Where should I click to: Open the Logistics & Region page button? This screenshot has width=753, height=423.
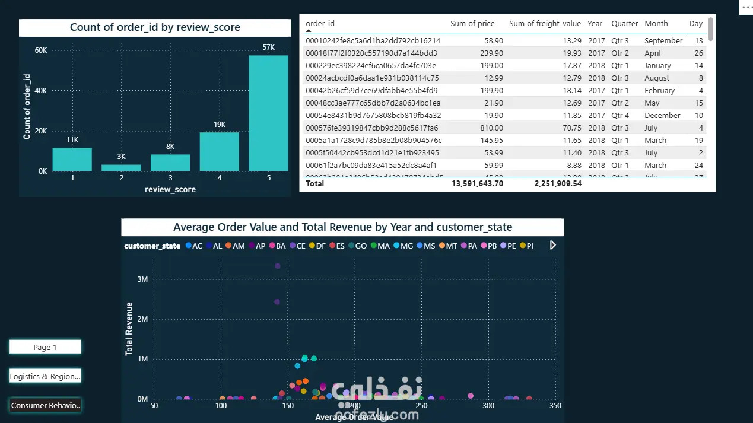pos(45,376)
